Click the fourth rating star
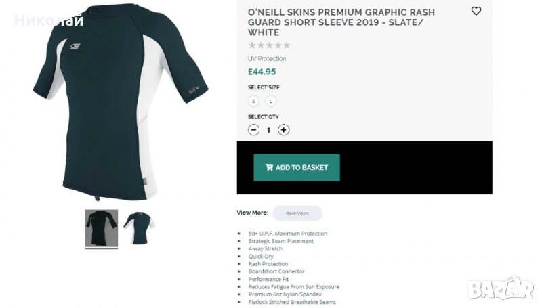 click(x=278, y=45)
